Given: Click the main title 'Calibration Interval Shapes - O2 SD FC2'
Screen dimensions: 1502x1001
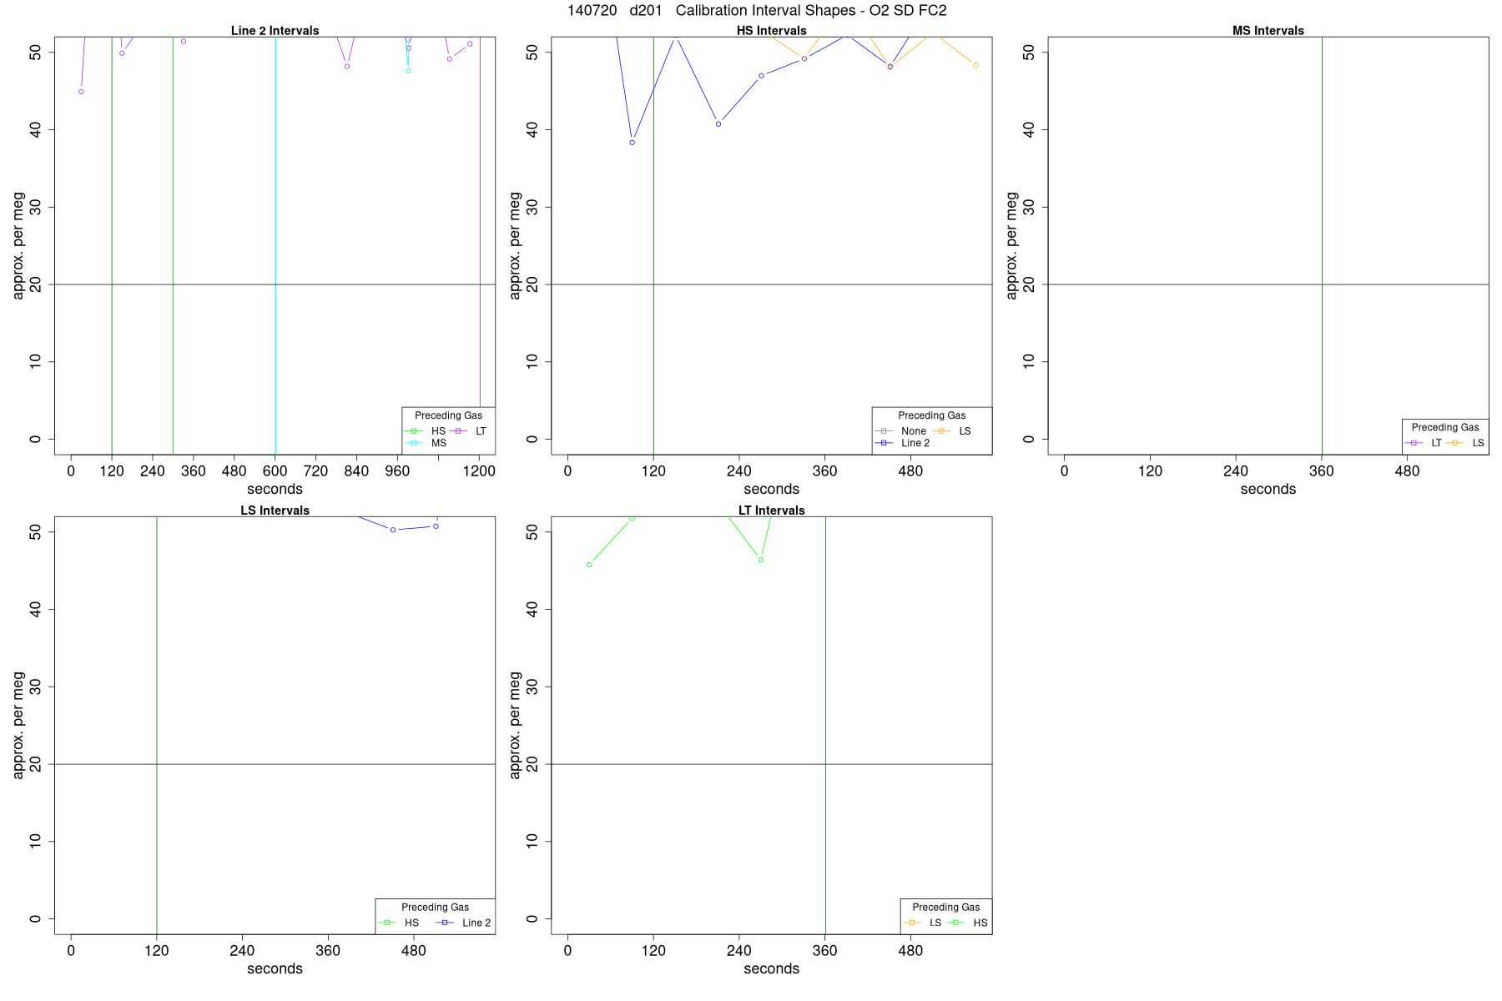Looking at the screenshot, I should click(811, 11).
